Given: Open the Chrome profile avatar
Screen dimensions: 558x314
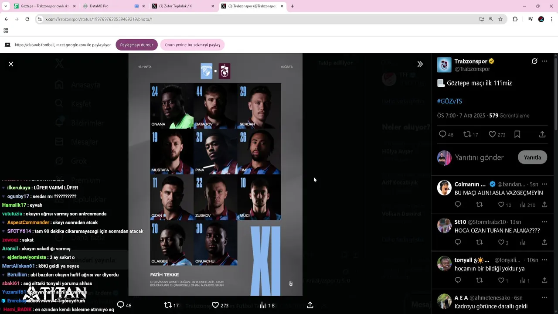Looking at the screenshot, I should [541, 19].
